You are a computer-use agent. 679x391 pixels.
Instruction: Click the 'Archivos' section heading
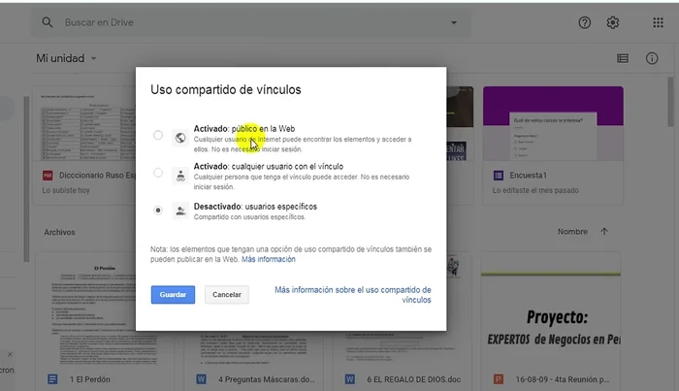[59, 232]
